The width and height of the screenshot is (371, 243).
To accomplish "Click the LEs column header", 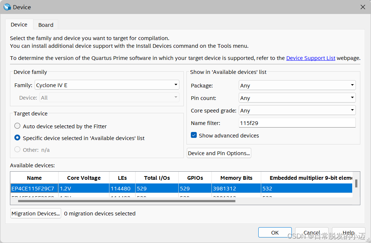I will pyautogui.click(x=122, y=178).
